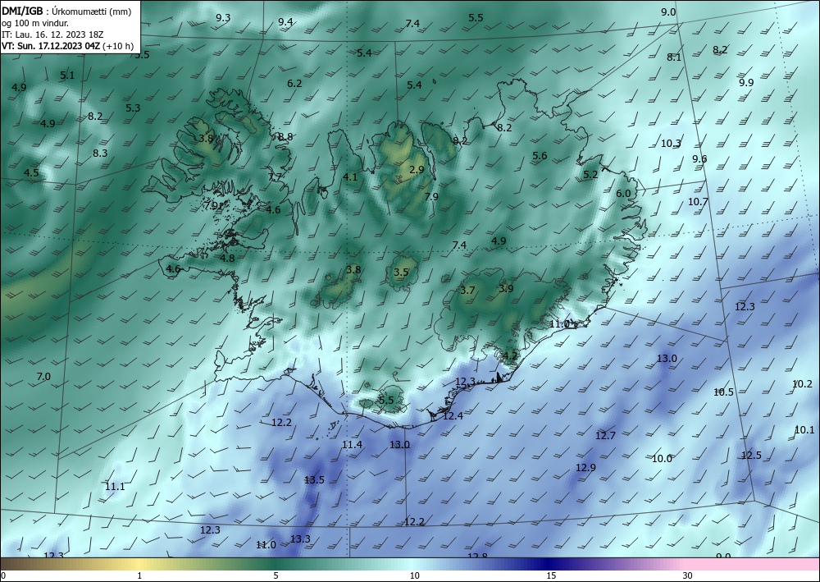Click the 7.7 value label
820x582 pixels.
275,177
